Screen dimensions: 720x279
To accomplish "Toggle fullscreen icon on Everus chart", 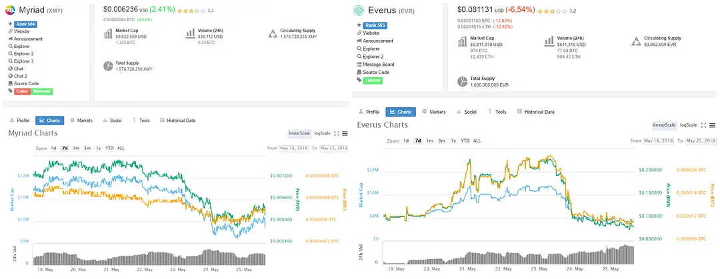I will tap(703, 125).
